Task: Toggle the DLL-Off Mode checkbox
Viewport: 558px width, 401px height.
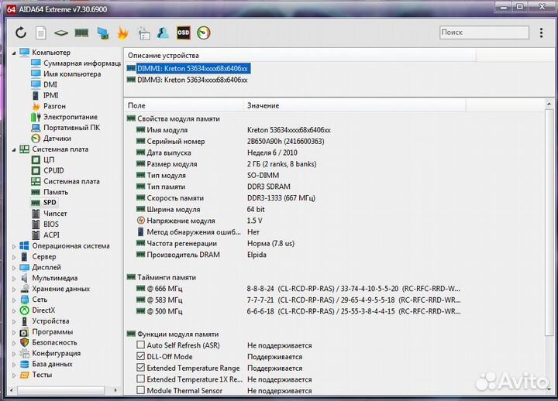Action: click(140, 357)
